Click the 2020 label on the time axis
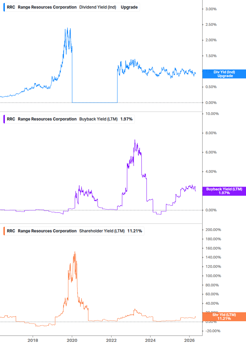The width and height of the screenshot is (246, 346). [x=72, y=340]
